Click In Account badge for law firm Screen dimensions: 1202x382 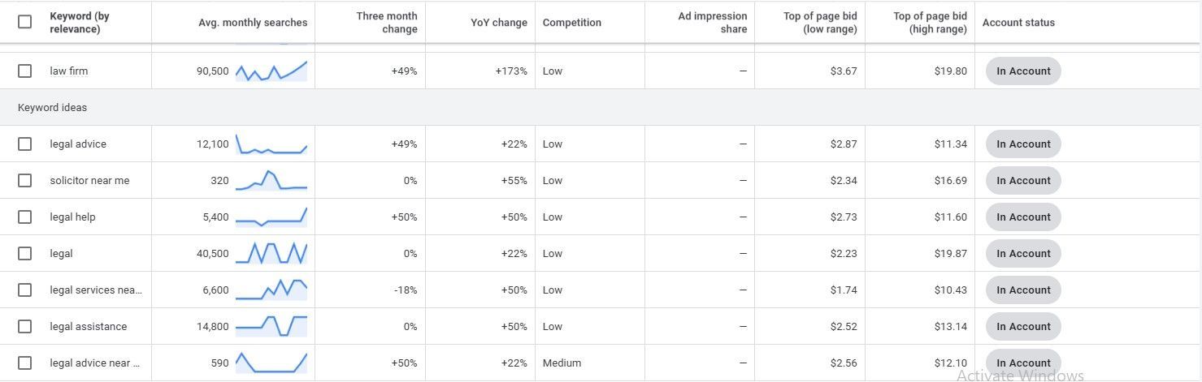point(1023,71)
